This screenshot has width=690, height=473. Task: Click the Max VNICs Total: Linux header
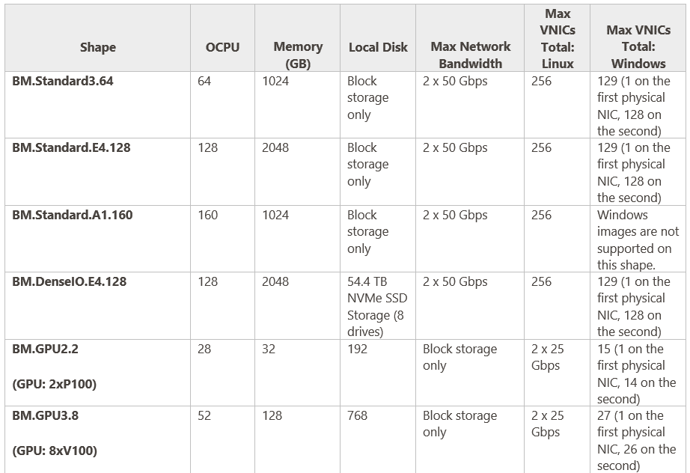(558, 39)
